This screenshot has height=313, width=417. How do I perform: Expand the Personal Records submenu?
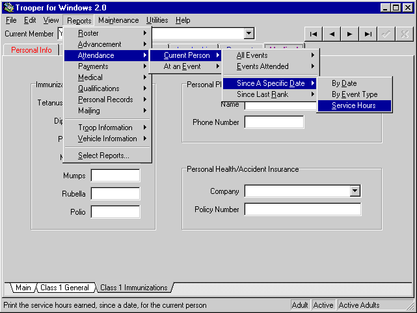pyautogui.click(x=108, y=100)
